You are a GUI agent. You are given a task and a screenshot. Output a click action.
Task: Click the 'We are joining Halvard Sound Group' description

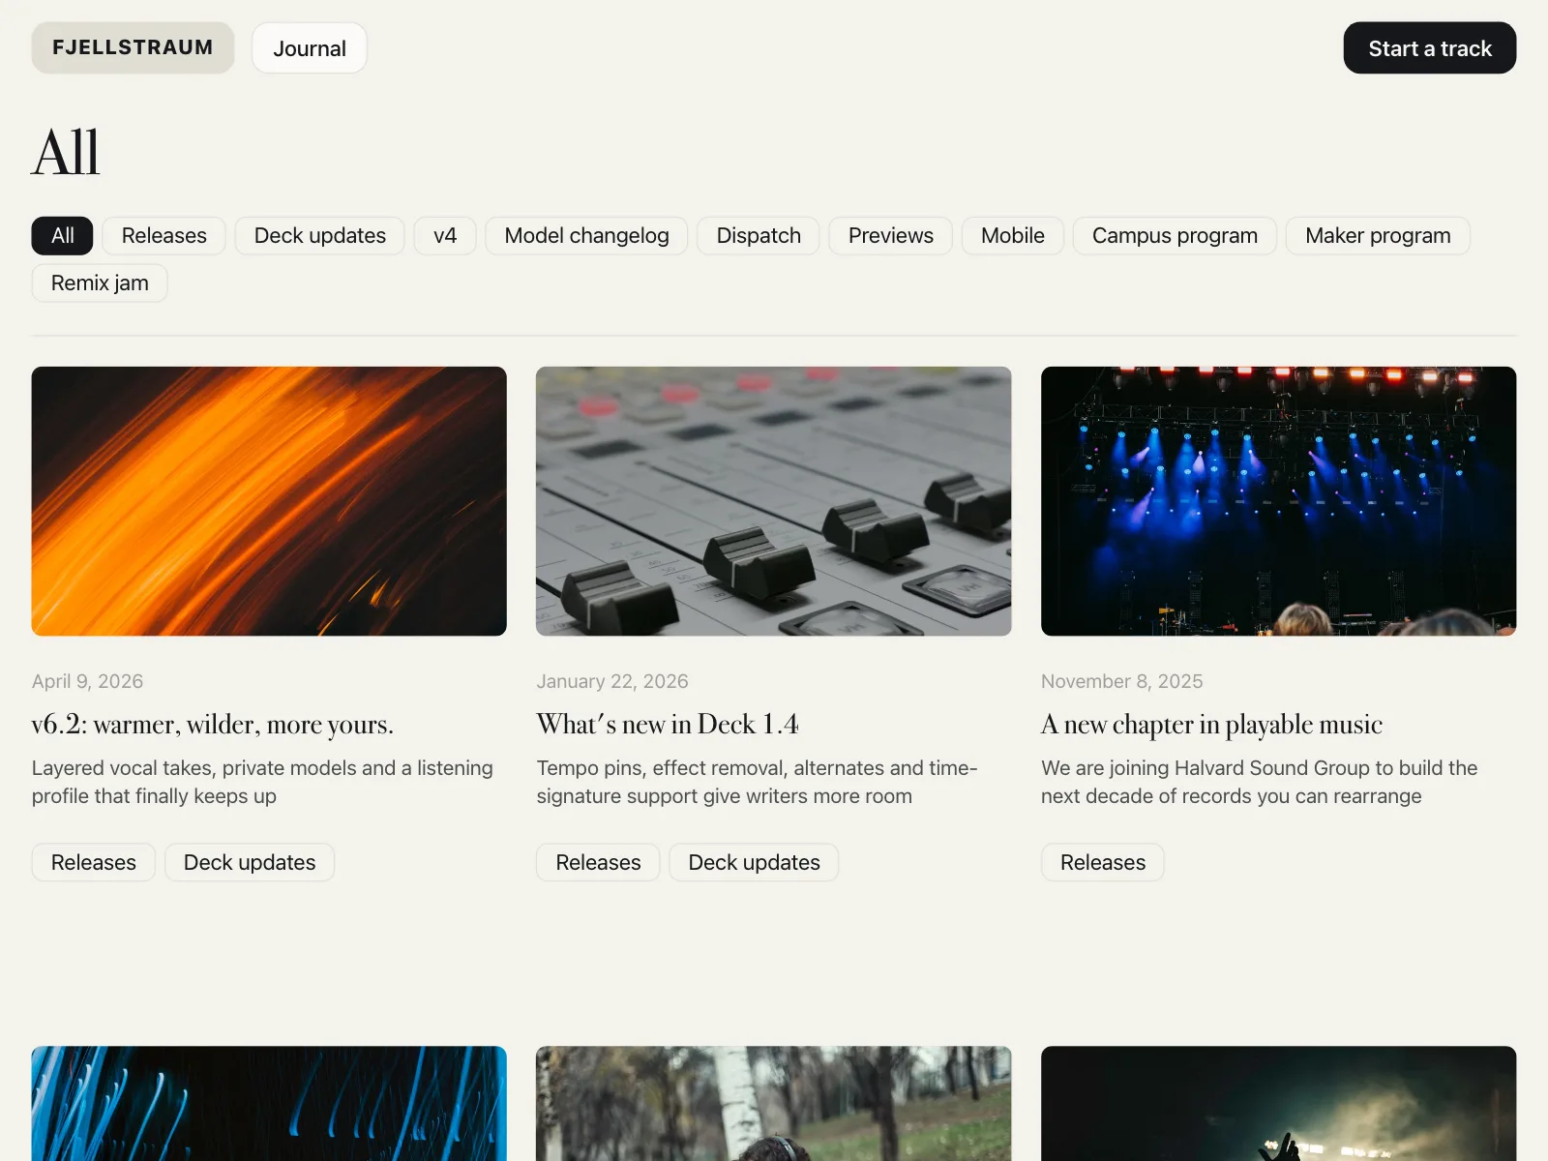(1260, 782)
